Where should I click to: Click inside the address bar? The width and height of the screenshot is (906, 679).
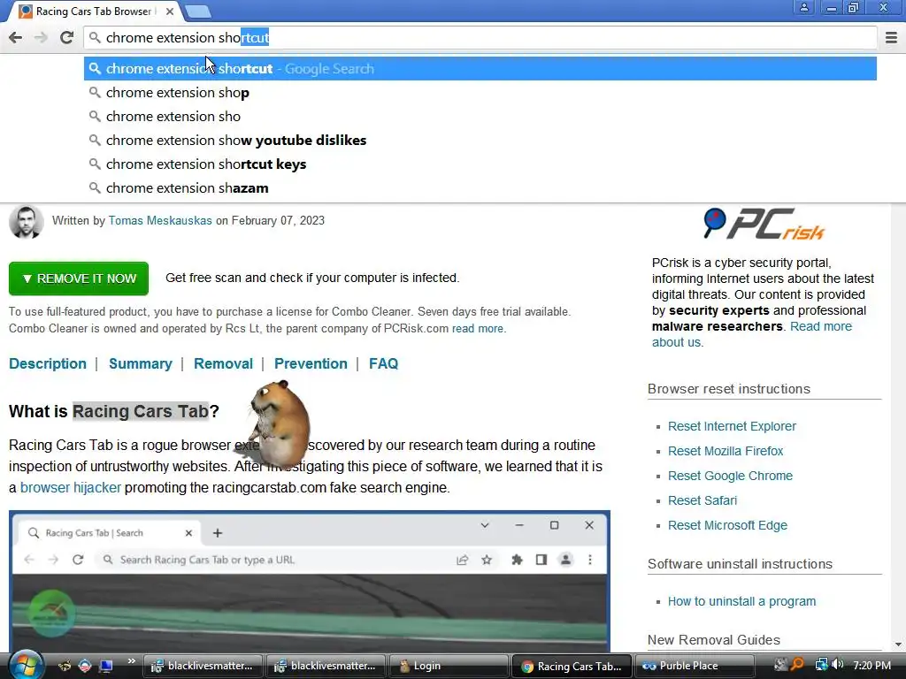(480, 37)
